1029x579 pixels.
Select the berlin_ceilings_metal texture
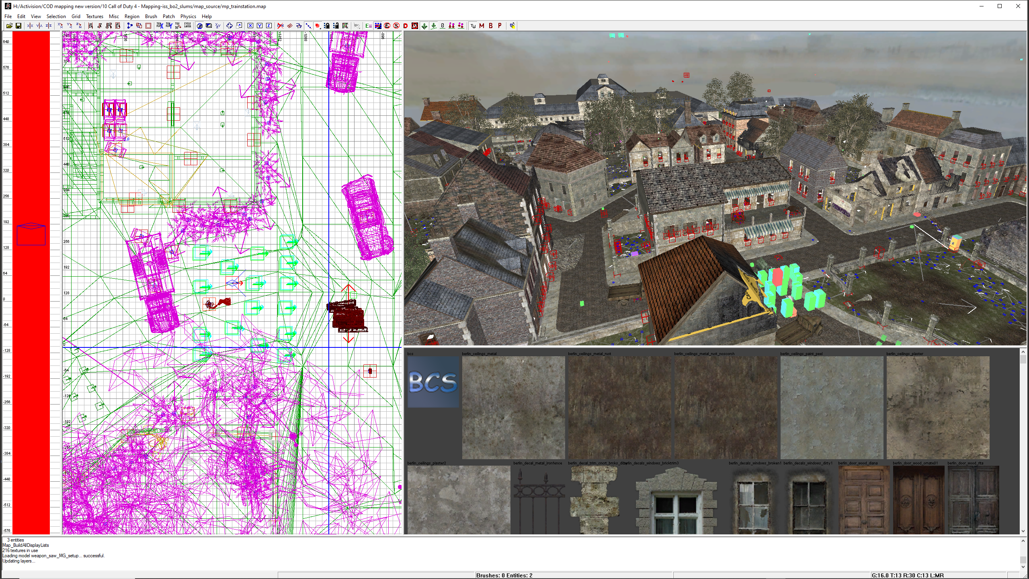tap(514, 407)
